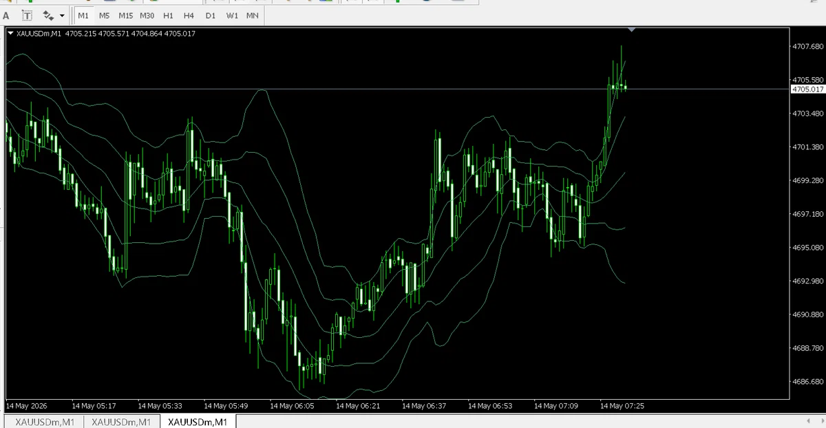Click the 4686.680 price axis label
Viewport: 826px width, 428px height.
click(808, 381)
